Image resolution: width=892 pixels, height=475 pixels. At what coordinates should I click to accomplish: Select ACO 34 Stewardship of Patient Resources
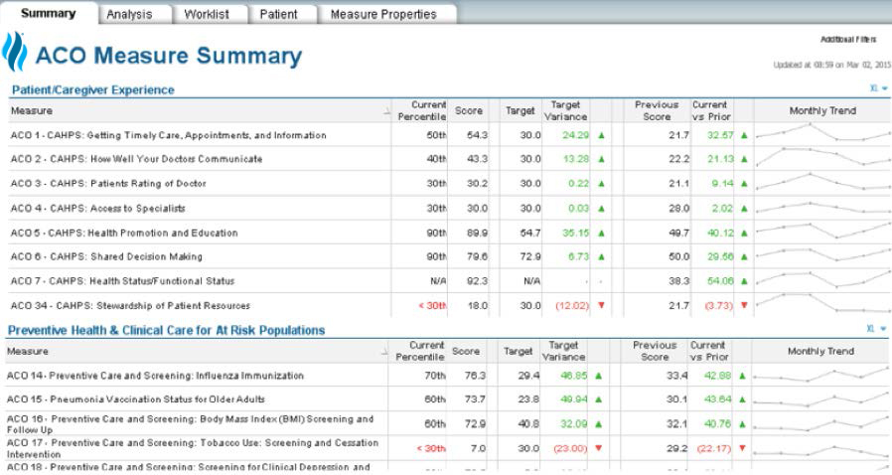130,305
